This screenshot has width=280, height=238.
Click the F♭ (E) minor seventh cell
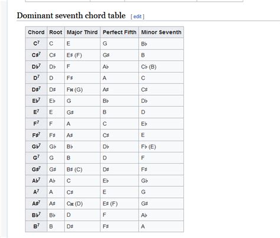(161, 146)
